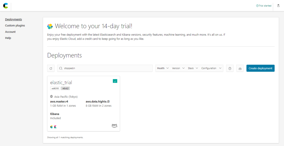The height and width of the screenshot is (146, 284).
Task: Click the download deployments icon
Action: click(240, 68)
